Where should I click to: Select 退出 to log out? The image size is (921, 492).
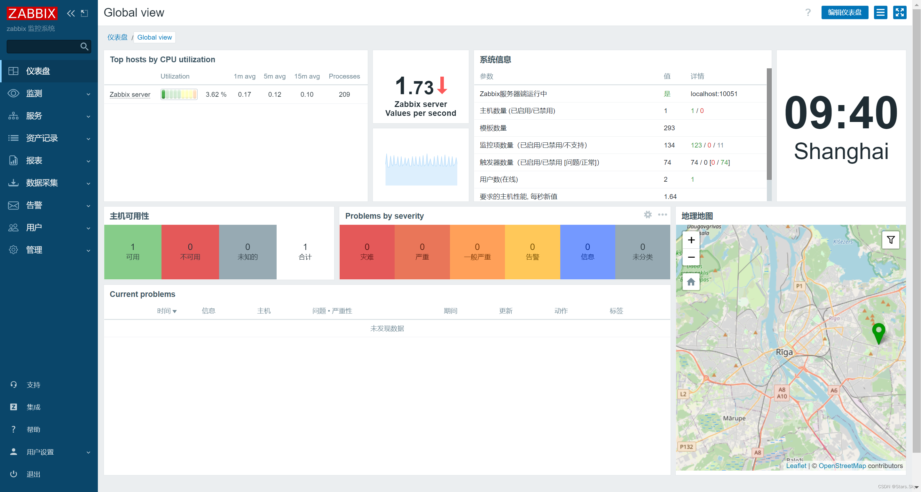coord(49,474)
